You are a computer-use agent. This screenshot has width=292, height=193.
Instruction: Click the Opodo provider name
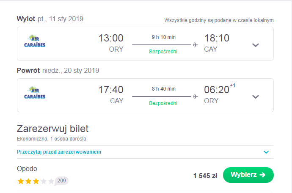click(x=27, y=168)
